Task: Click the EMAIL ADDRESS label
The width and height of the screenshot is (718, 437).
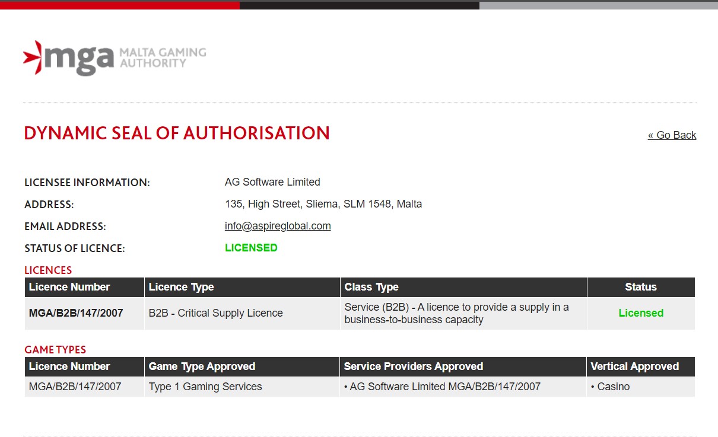Action: (x=65, y=227)
